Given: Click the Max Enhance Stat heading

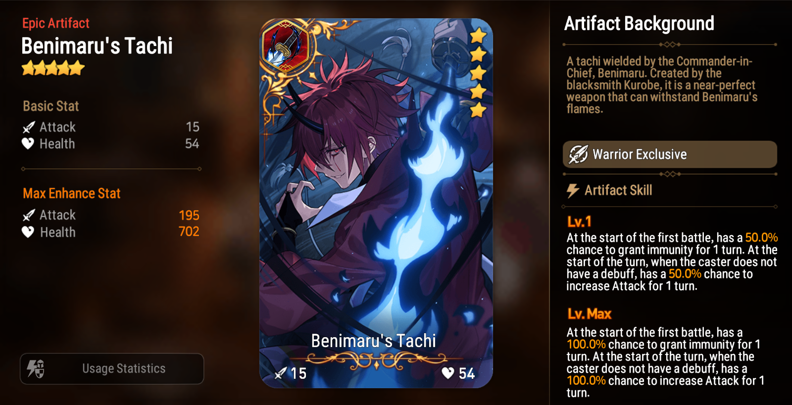Looking at the screenshot, I should pyautogui.click(x=72, y=193).
